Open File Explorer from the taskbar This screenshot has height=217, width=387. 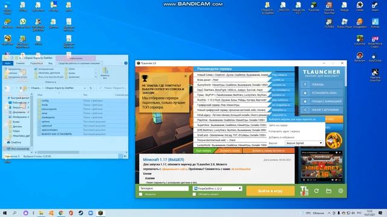click(41, 213)
